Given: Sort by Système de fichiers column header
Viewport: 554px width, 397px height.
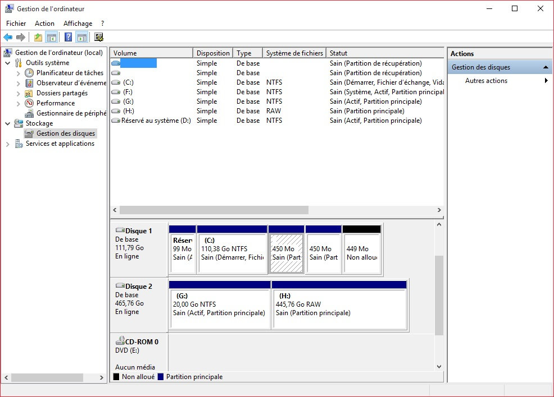Looking at the screenshot, I should (x=294, y=53).
